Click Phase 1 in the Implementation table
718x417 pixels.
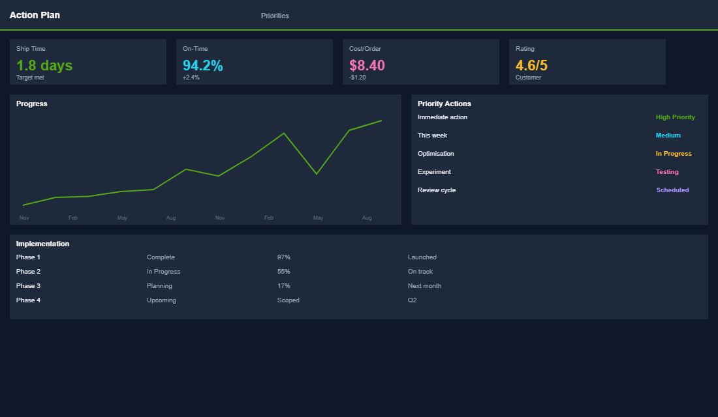point(28,257)
